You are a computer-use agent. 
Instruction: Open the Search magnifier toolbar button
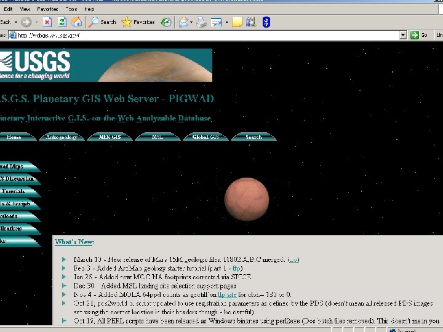point(102,22)
